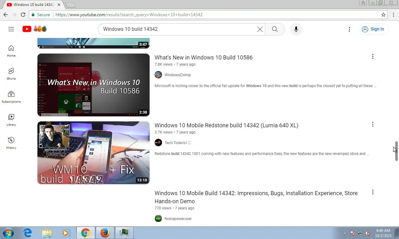The height and width of the screenshot is (239, 399).
Task: Open the Build 10586 video thumbnail
Action: click(94, 85)
